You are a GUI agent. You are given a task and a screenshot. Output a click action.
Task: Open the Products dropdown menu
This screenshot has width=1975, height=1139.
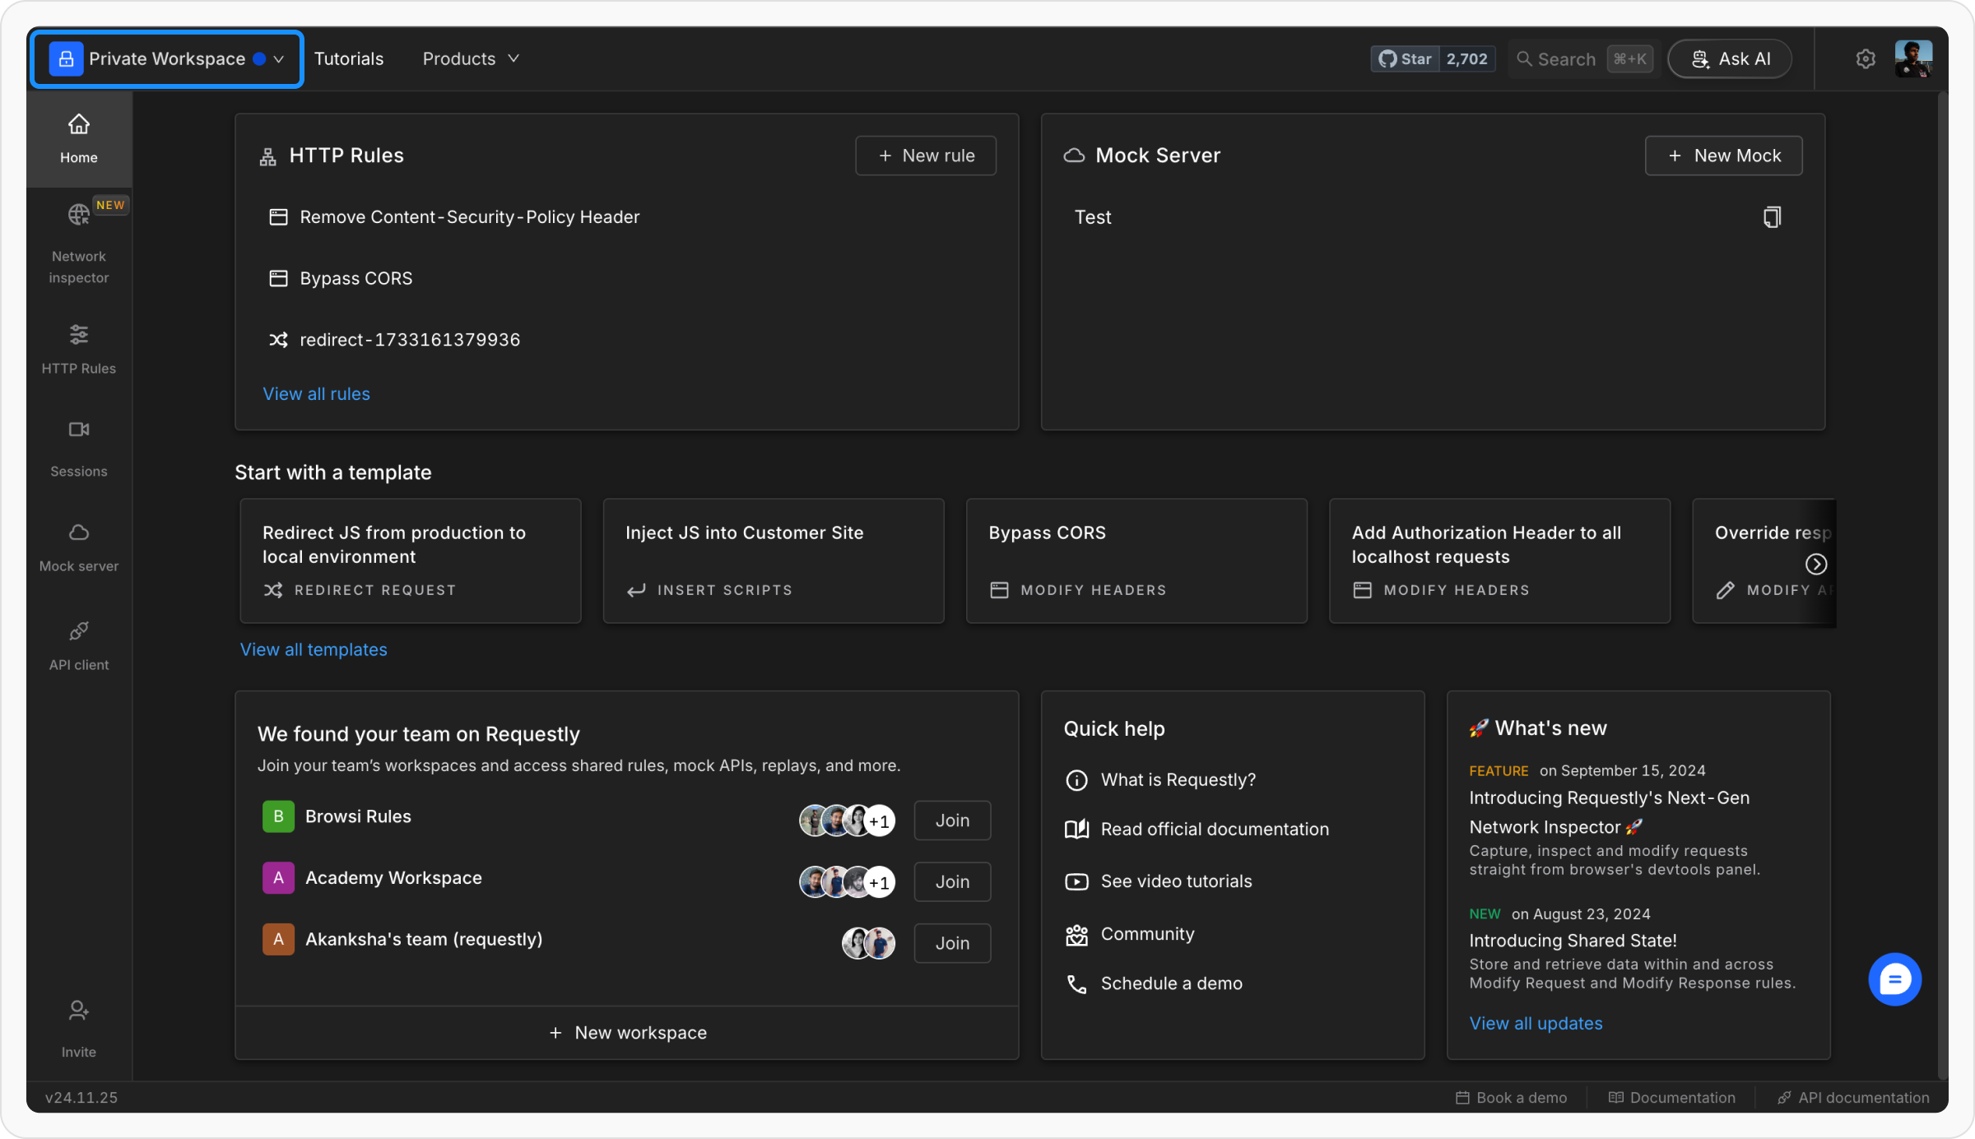tap(471, 59)
